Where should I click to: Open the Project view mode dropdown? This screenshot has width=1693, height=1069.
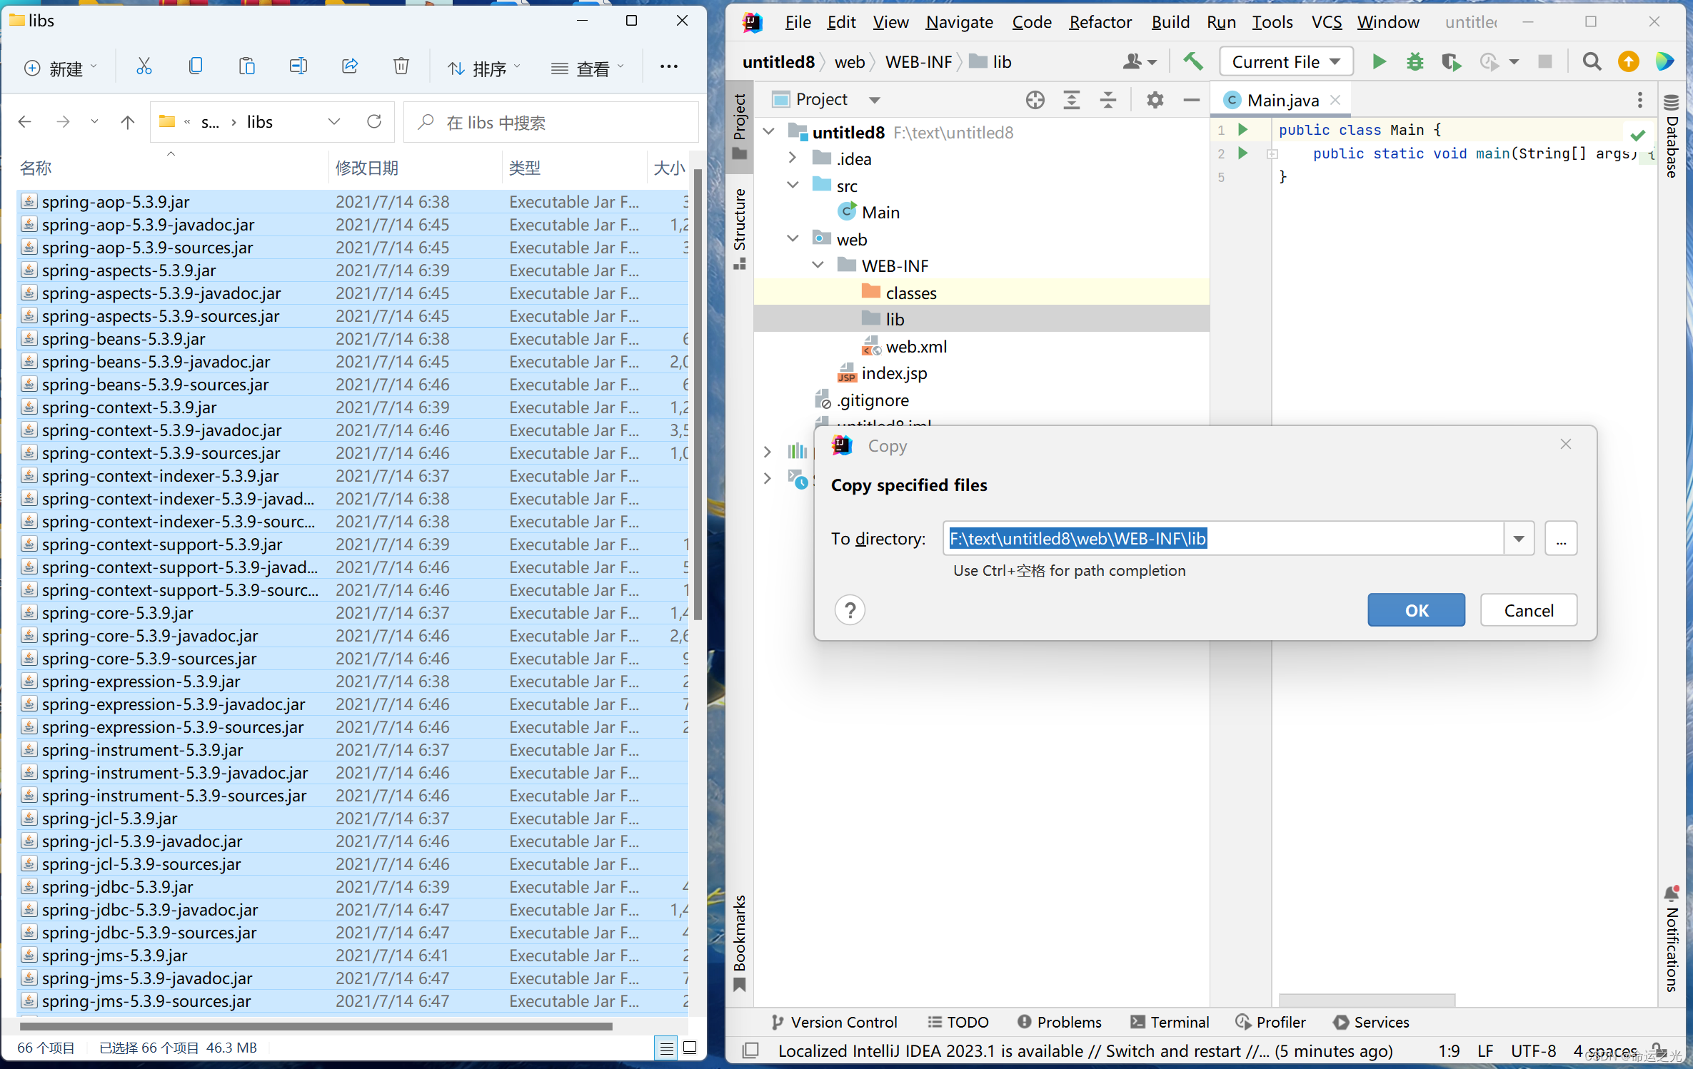click(875, 100)
